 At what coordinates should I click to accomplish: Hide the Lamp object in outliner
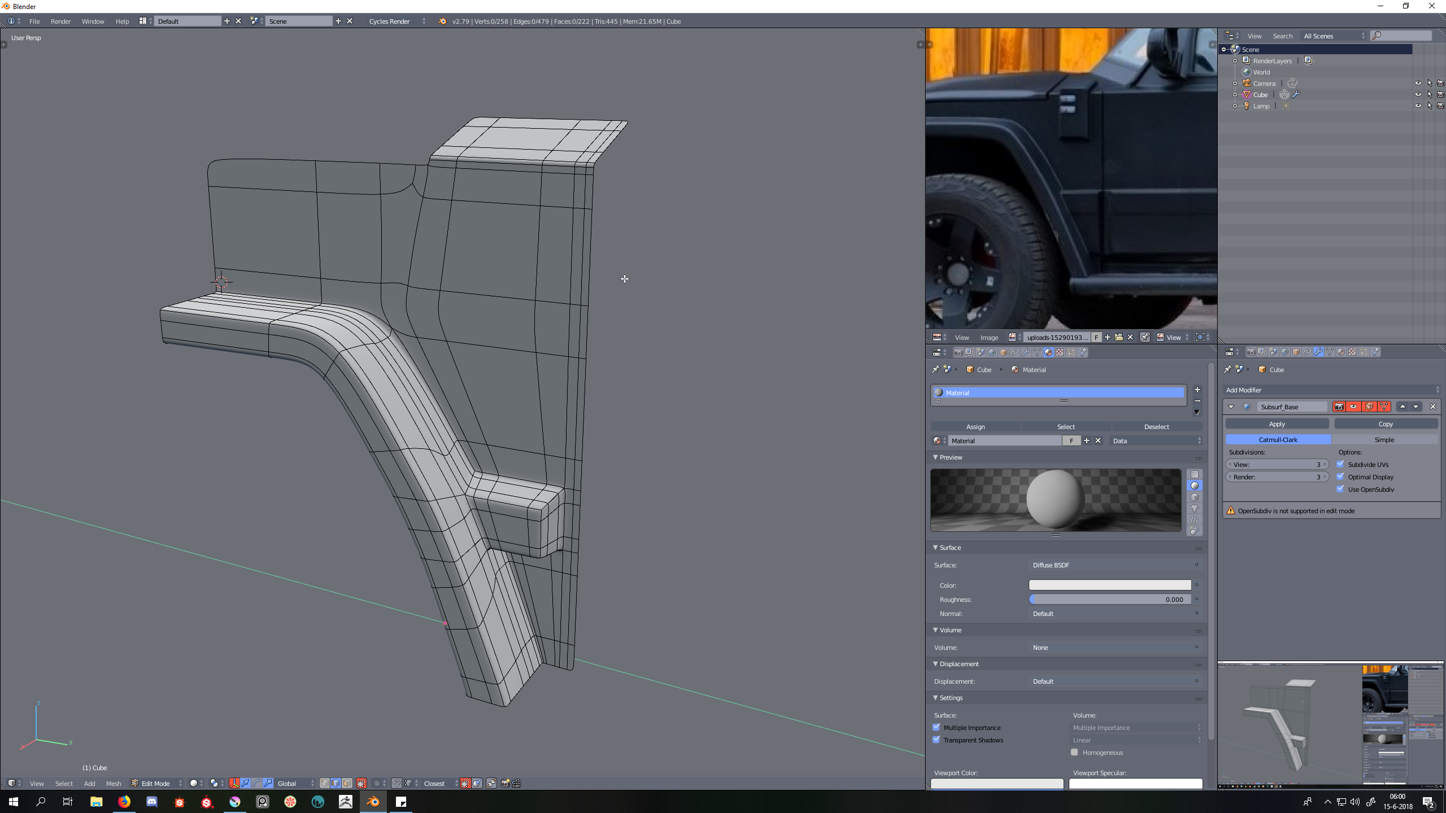click(1418, 106)
